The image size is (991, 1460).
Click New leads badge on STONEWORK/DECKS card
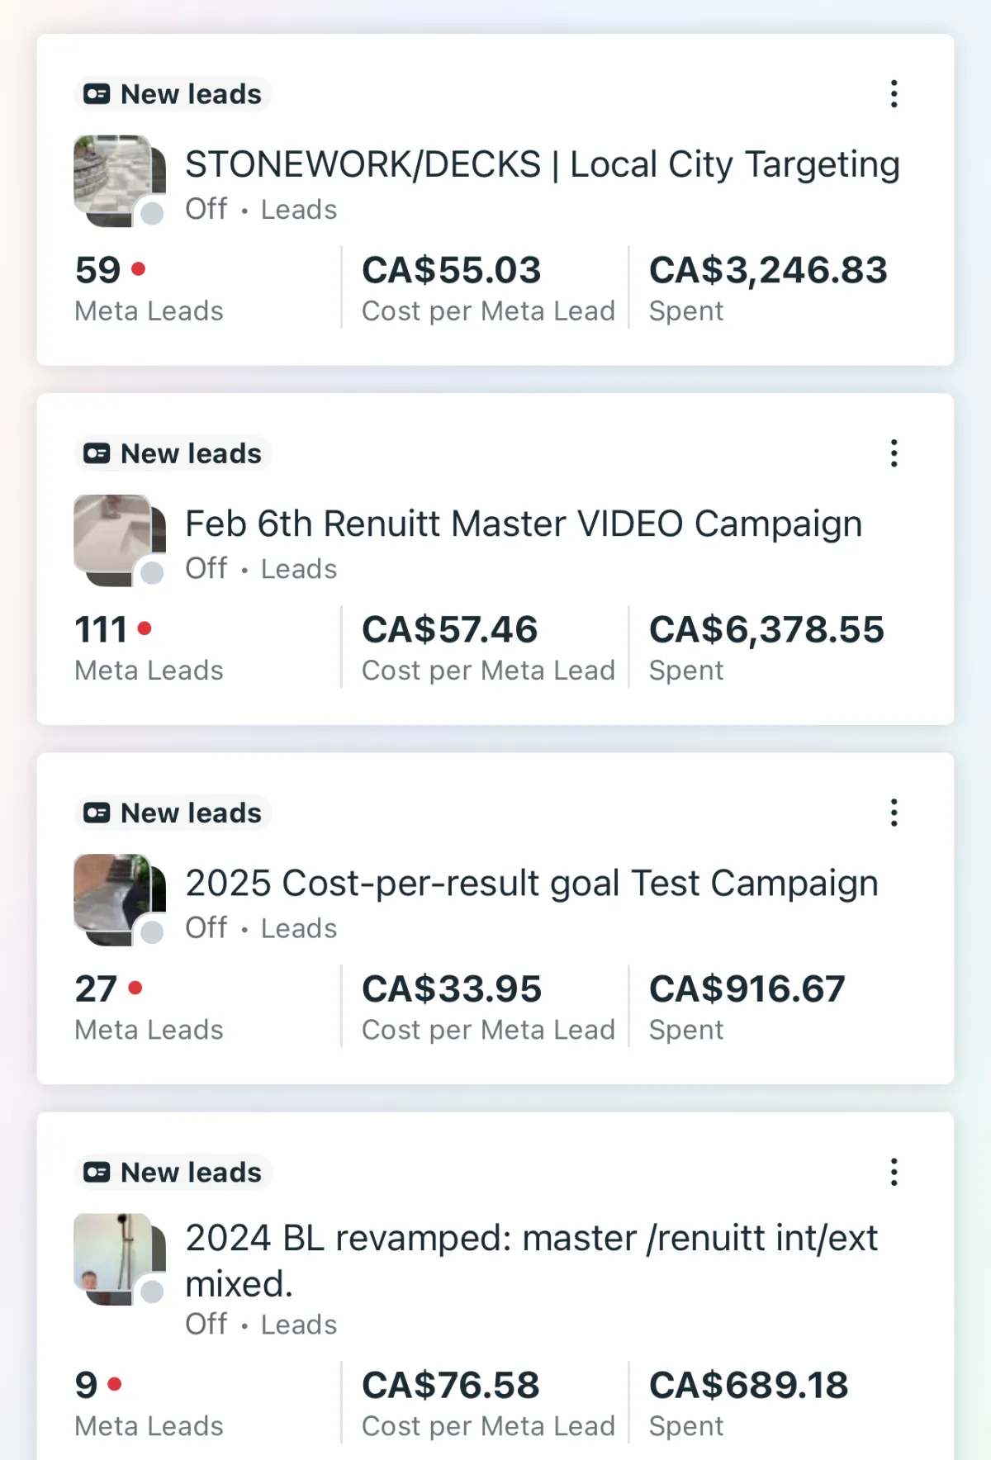173,94
